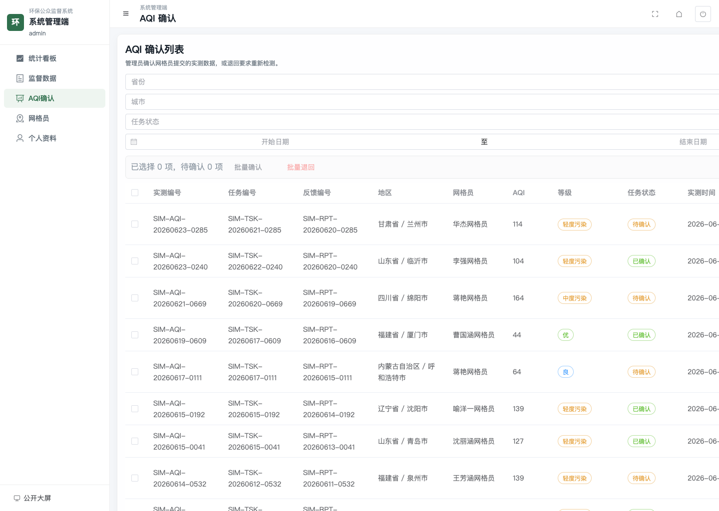Click the 统计看板 chart icon

pos(20,58)
